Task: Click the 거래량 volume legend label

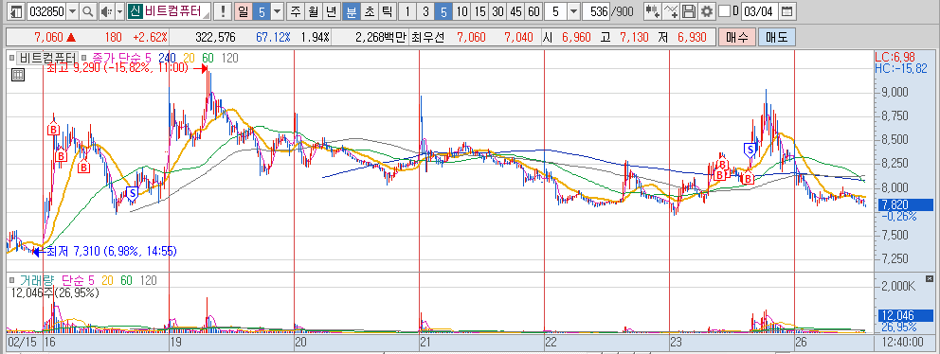Action: 37,280
